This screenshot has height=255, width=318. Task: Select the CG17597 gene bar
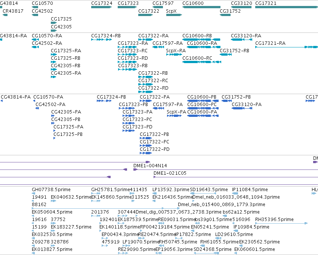158,7
